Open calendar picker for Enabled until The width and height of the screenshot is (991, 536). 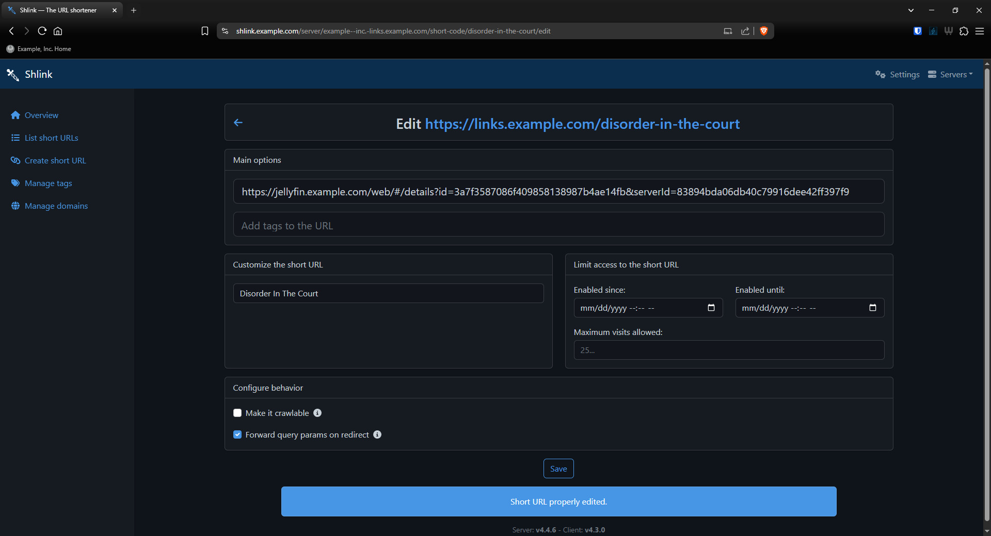872,308
